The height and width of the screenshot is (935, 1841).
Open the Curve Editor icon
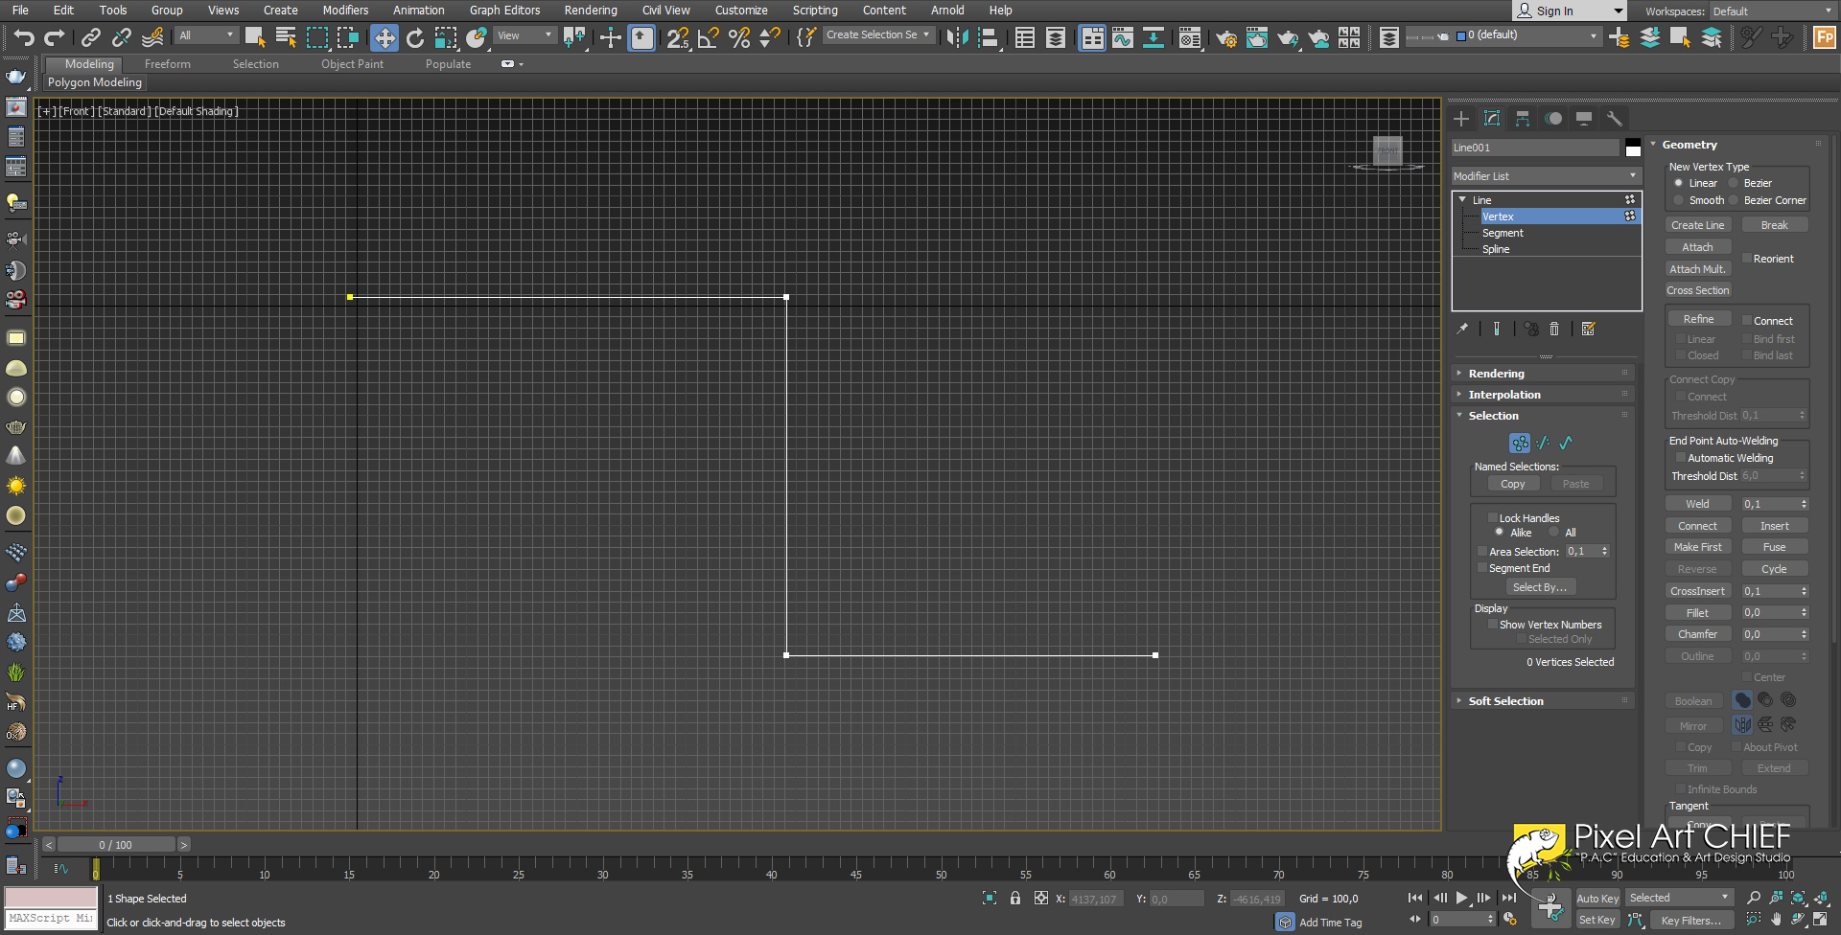tap(1123, 37)
